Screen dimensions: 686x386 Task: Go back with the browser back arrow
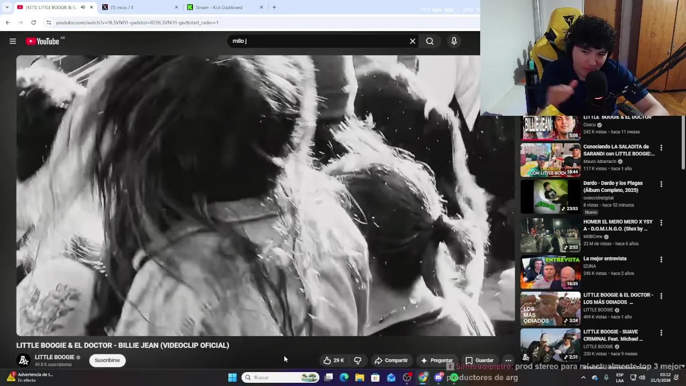click(8, 23)
